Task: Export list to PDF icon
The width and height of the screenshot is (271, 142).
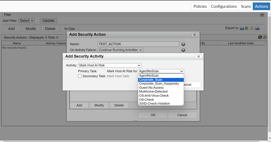Action: (x=252, y=28)
